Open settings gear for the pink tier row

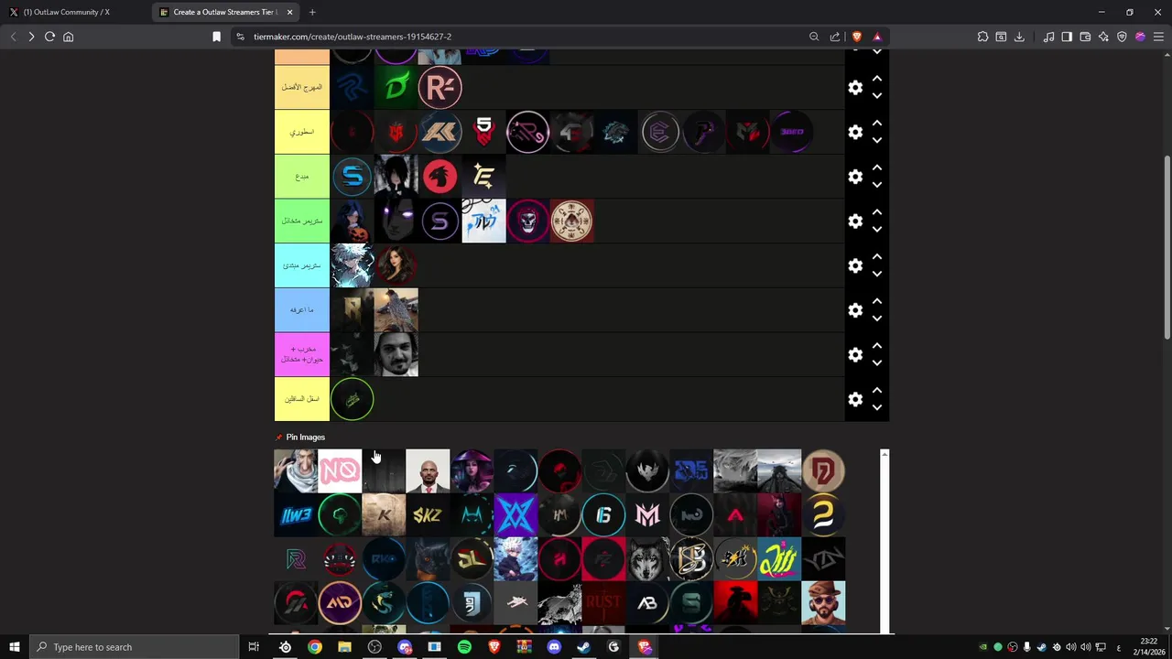point(855,355)
